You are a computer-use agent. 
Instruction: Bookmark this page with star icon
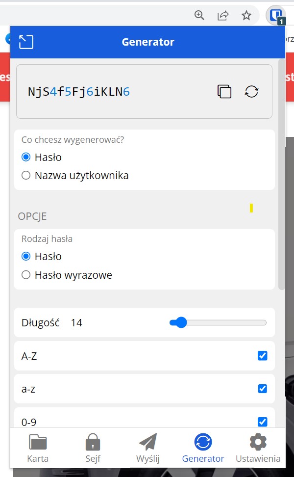point(246,16)
